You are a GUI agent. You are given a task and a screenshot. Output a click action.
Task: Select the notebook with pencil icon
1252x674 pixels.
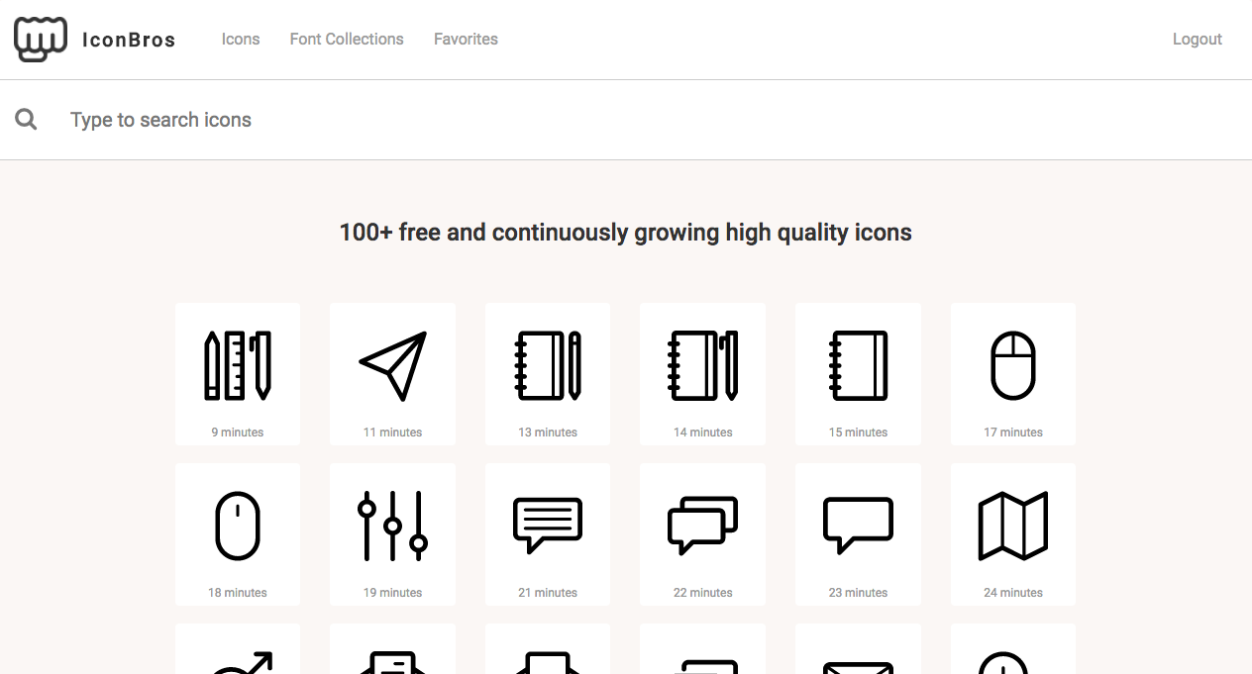coord(548,364)
